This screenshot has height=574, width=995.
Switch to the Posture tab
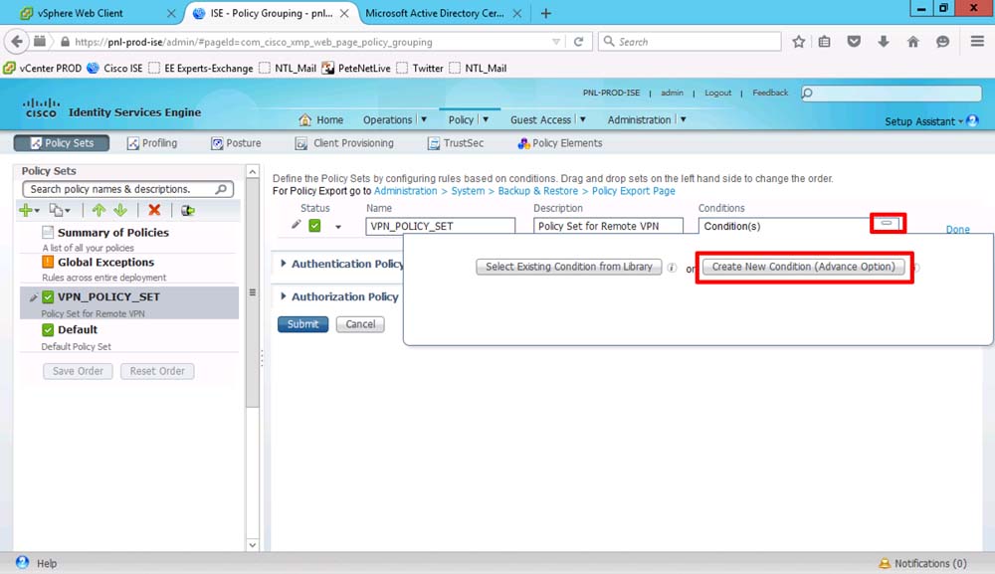(236, 143)
